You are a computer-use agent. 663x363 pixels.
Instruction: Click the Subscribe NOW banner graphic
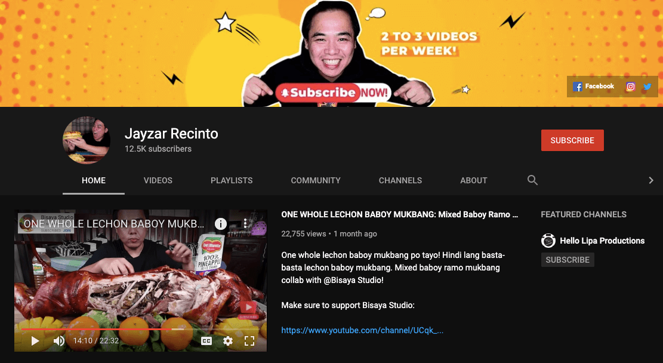pyautogui.click(x=332, y=92)
